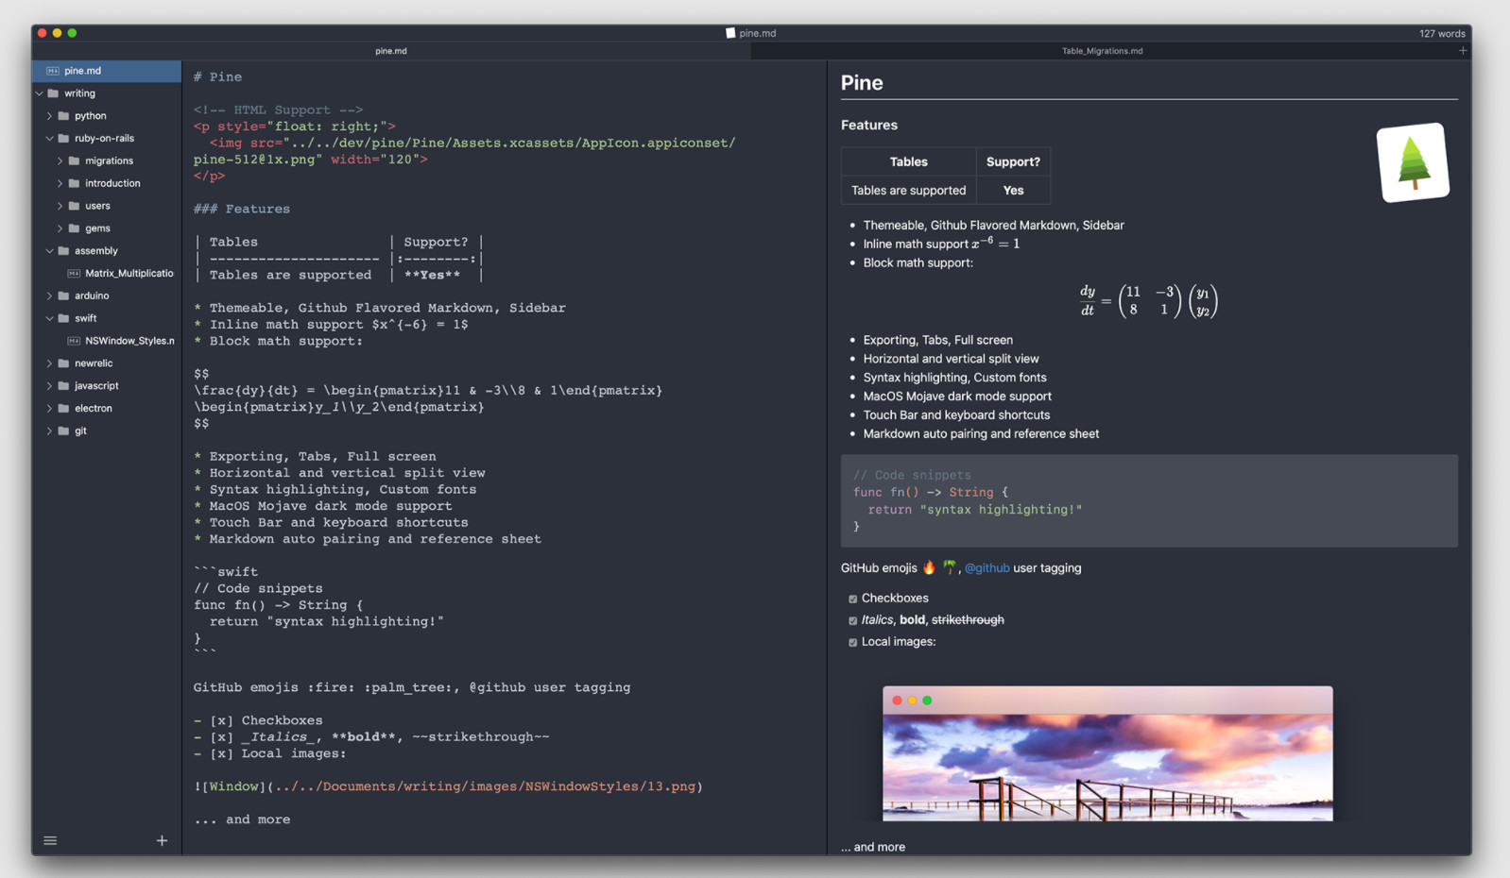Switch to the pine.md tab
This screenshot has height=878, width=1510.
(391, 51)
